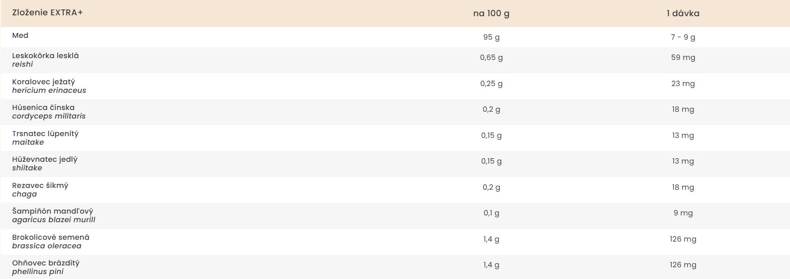Click 'Leskokôrka lesklá' ingredient name
The height and width of the screenshot is (279, 790).
click(46, 56)
